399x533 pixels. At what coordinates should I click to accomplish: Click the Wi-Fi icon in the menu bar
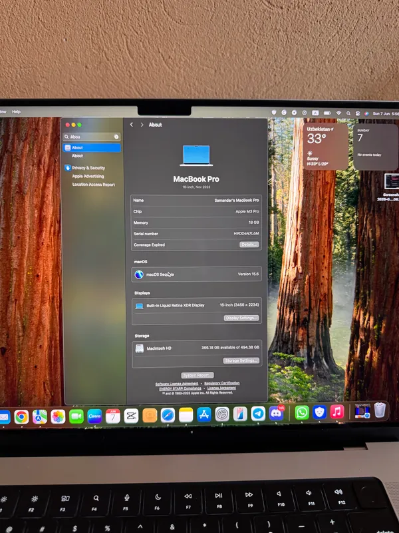[338, 113]
